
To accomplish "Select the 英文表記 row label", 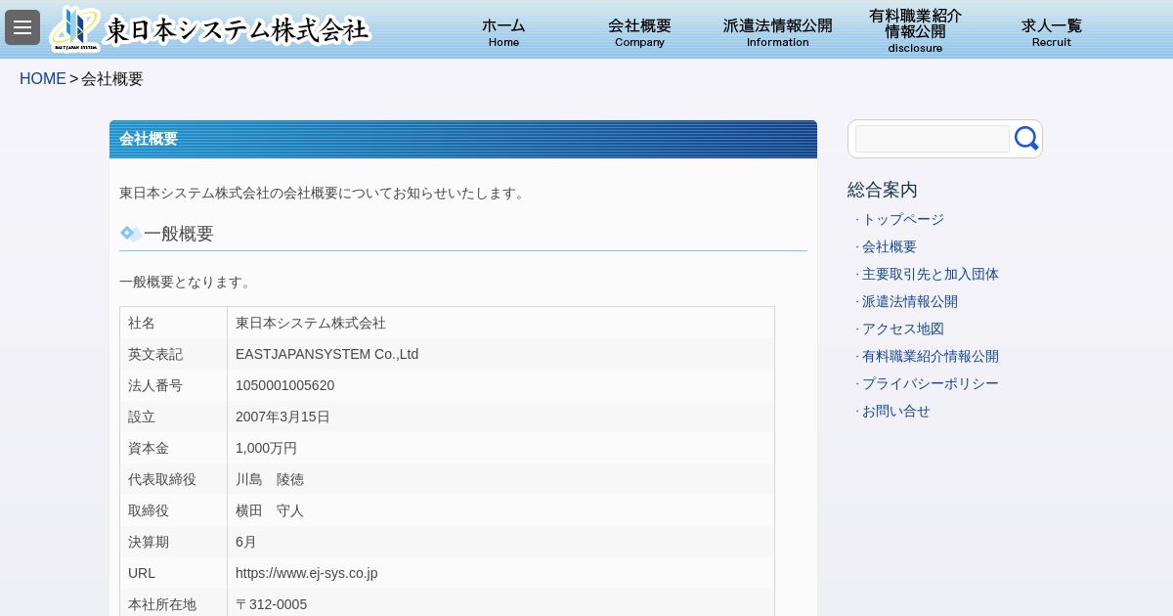I will tap(155, 354).
